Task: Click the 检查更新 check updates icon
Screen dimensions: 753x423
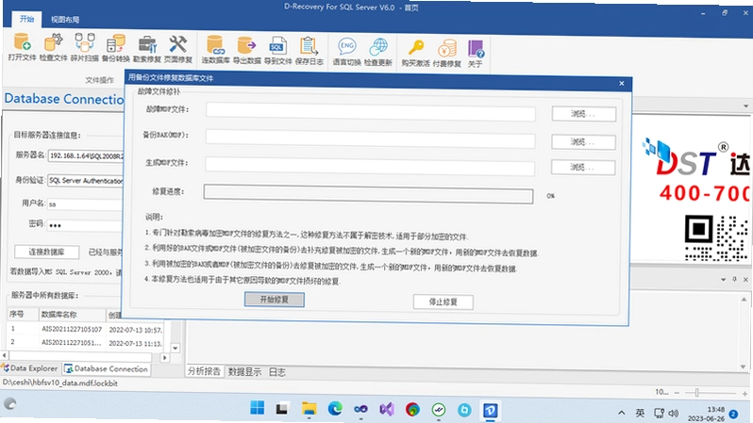Action: 378,52
